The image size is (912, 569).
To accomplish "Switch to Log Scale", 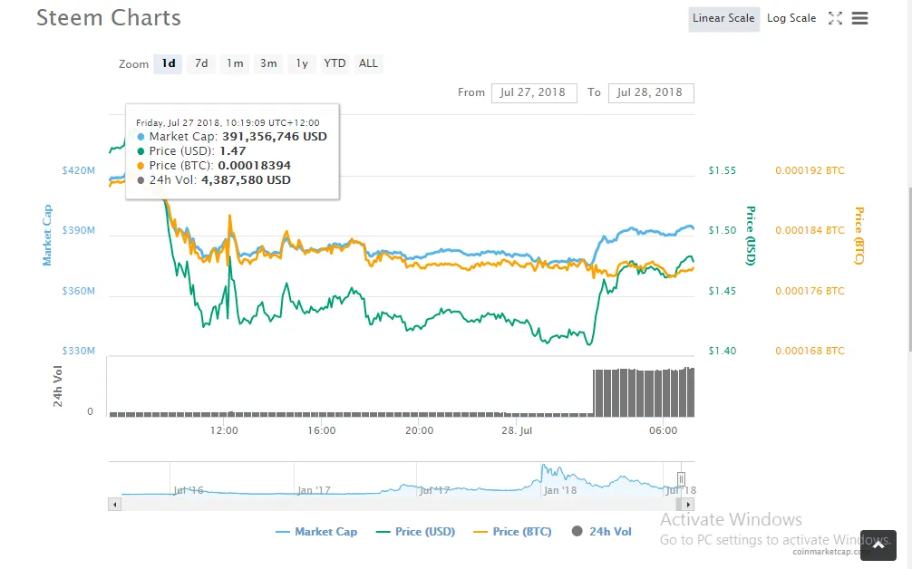I will point(791,19).
